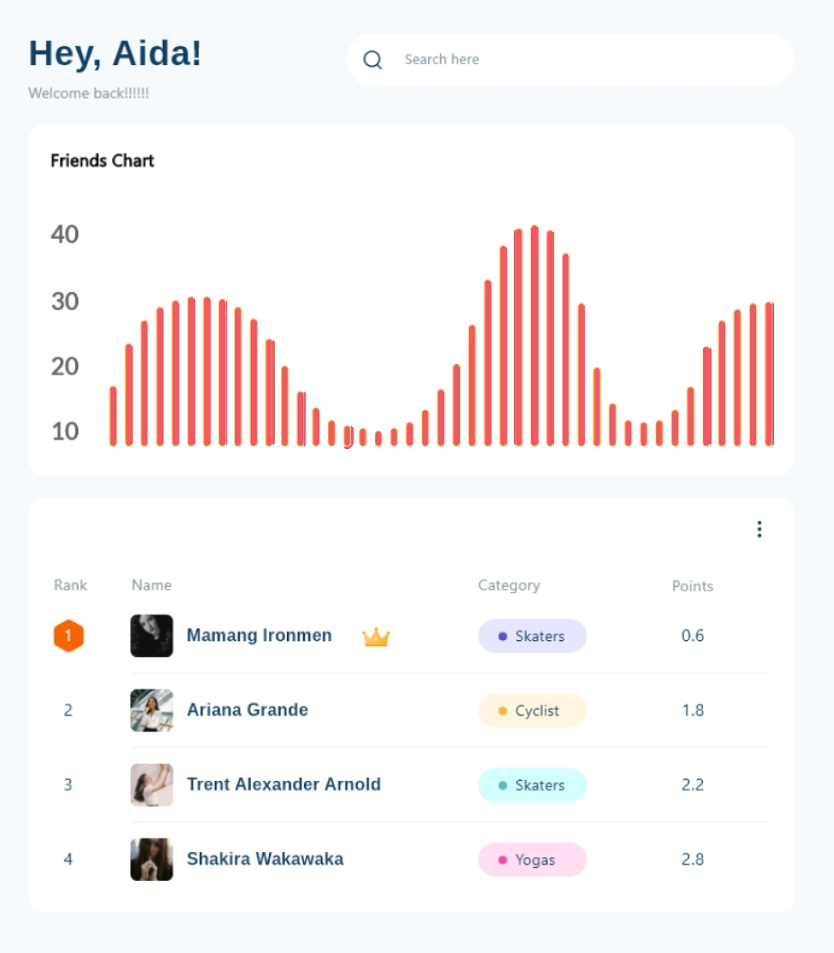Click the search magnifier icon
834x953 pixels.
coord(372,60)
